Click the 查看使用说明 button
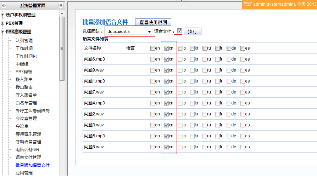The height and width of the screenshot is (177, 317). 153,22
